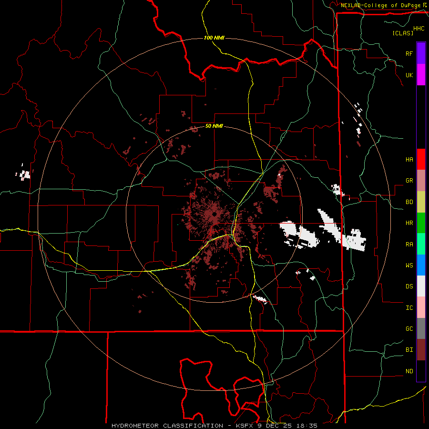Click the NEXLAB-College of DuPage credit
The image size is (429, 429).
point(381,5)
